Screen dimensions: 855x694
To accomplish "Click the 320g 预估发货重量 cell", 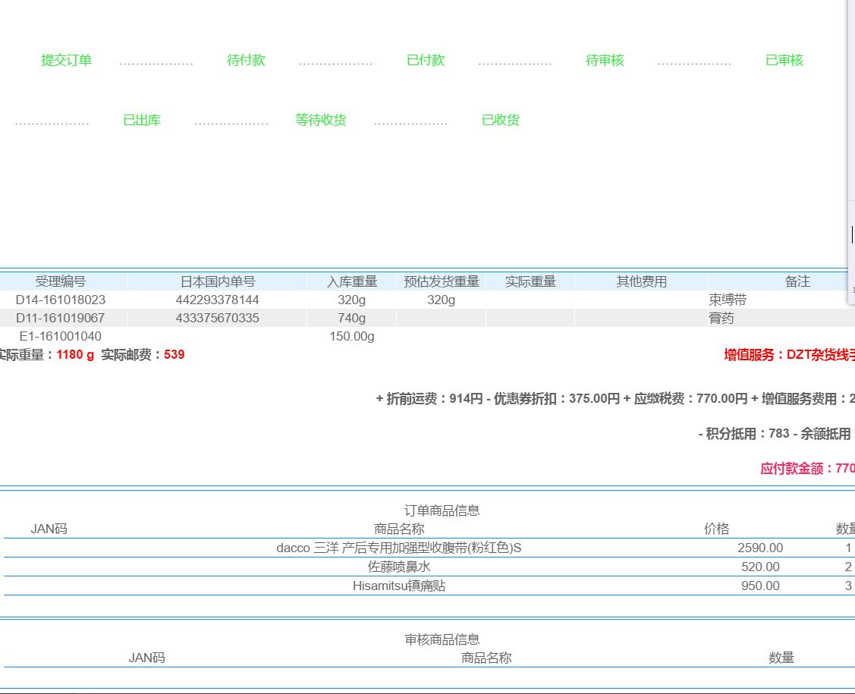I will (x=441, y=300).
